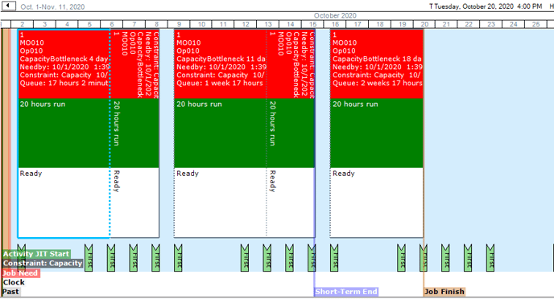
Task: Select day 25 in the date header
Action: (x=535, y=24)
